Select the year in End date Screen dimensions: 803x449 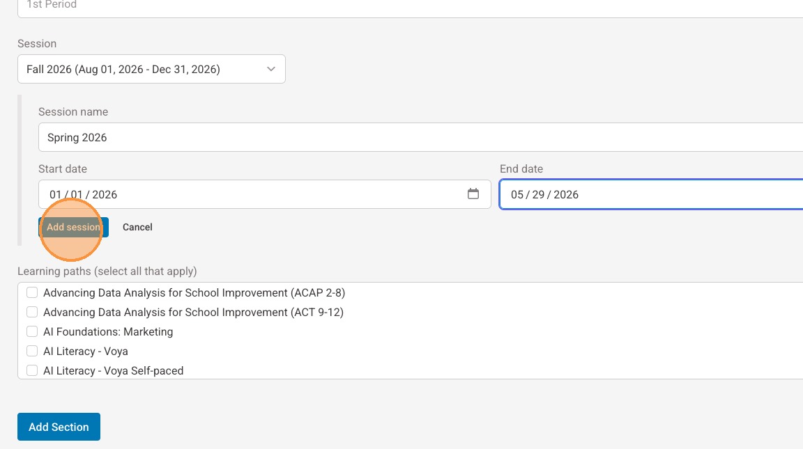(x=566, y=195)
